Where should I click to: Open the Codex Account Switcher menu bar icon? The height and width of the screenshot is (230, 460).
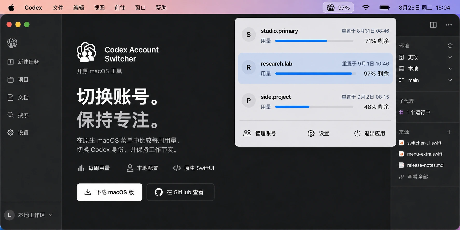coord(338,8)
